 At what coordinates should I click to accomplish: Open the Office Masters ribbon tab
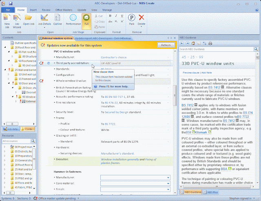(64, 10)
